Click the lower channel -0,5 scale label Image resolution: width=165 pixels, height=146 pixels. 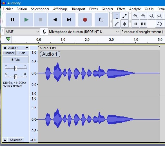point(33,131)
